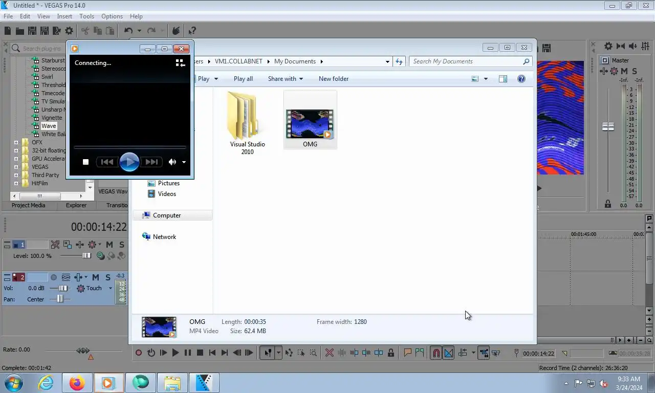Expand the Third Party plug-in folder
Screen dimensions: 655x393
[x=16, y=175]
